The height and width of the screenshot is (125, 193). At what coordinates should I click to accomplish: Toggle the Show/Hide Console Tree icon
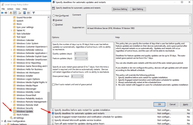click(15, 13)
